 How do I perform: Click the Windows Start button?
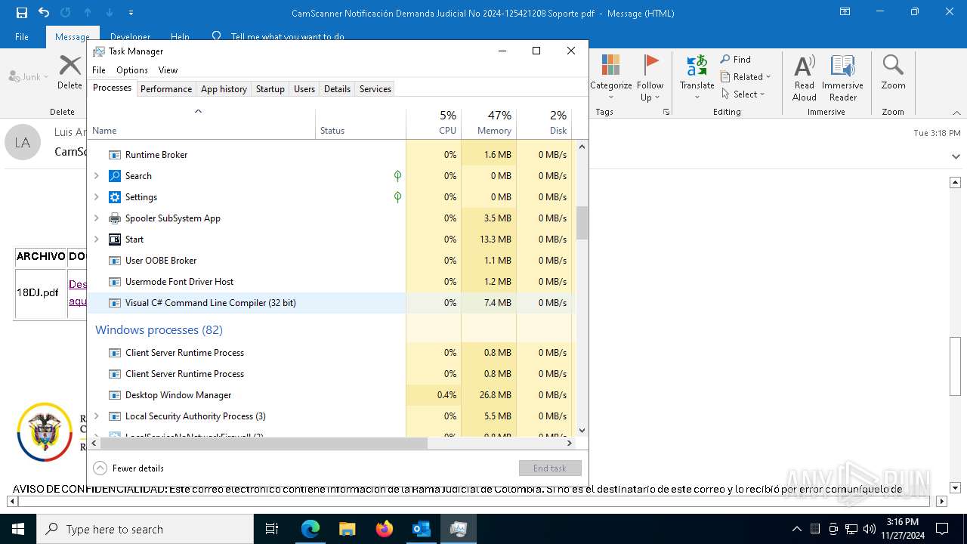point(18,529)
